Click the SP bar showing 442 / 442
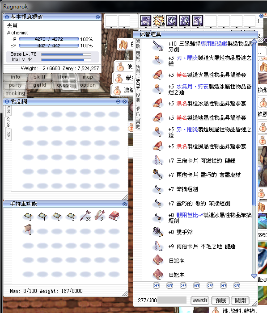The width and height of the screenshot is (267, 313). (49, 46)
